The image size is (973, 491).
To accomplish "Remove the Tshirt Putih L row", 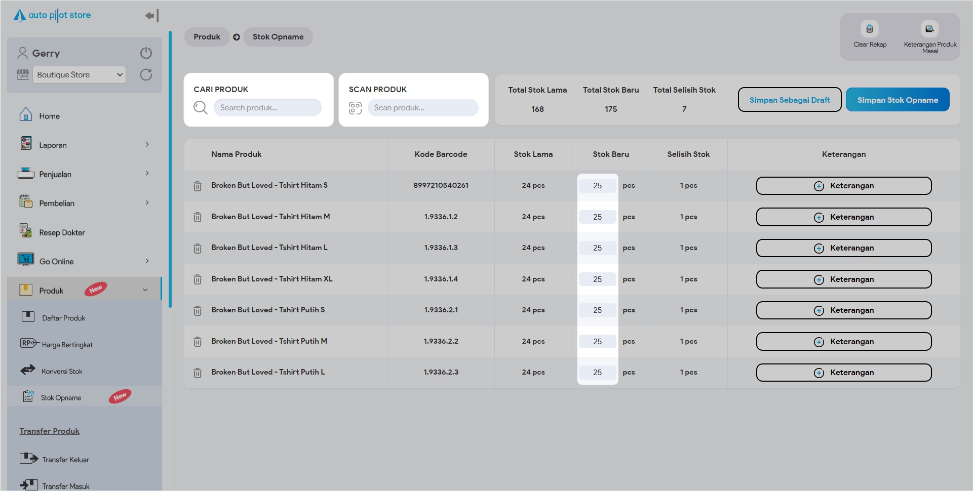I will (x=198, y=373).
